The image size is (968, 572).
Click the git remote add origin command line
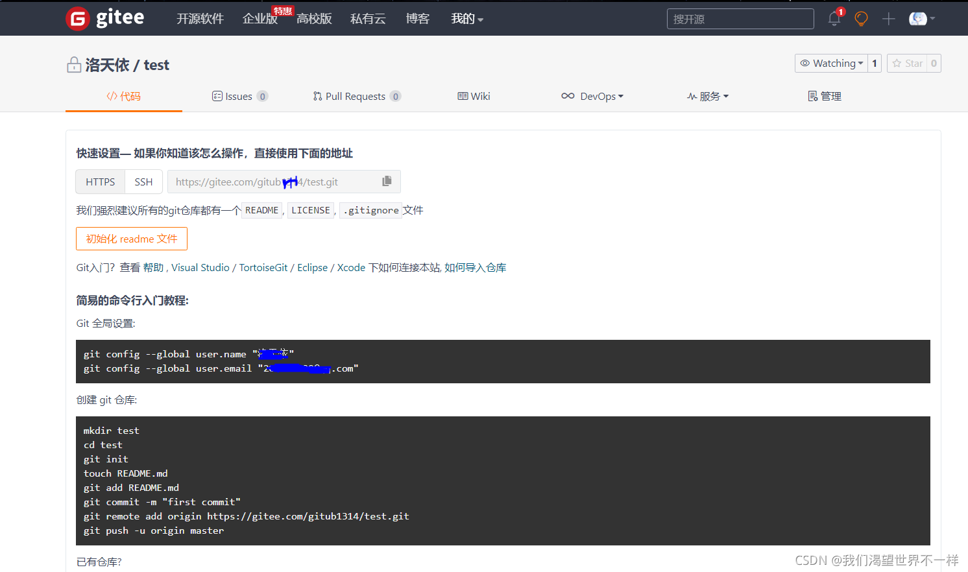click(247, 516)
